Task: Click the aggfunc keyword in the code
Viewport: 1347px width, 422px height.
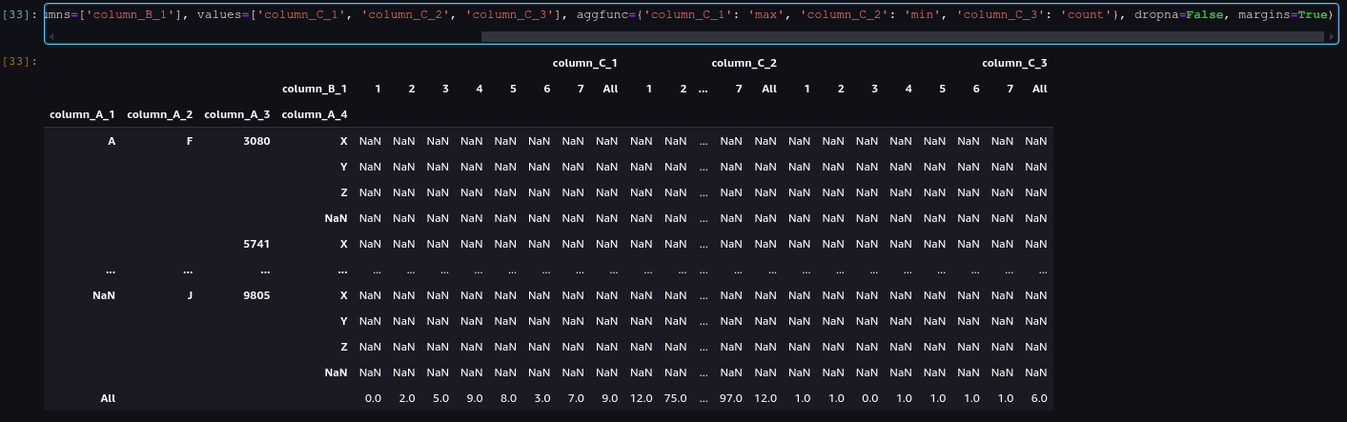Action: click(603, 15)
